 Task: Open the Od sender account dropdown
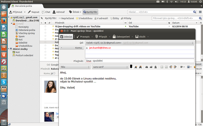coord(140,43)
